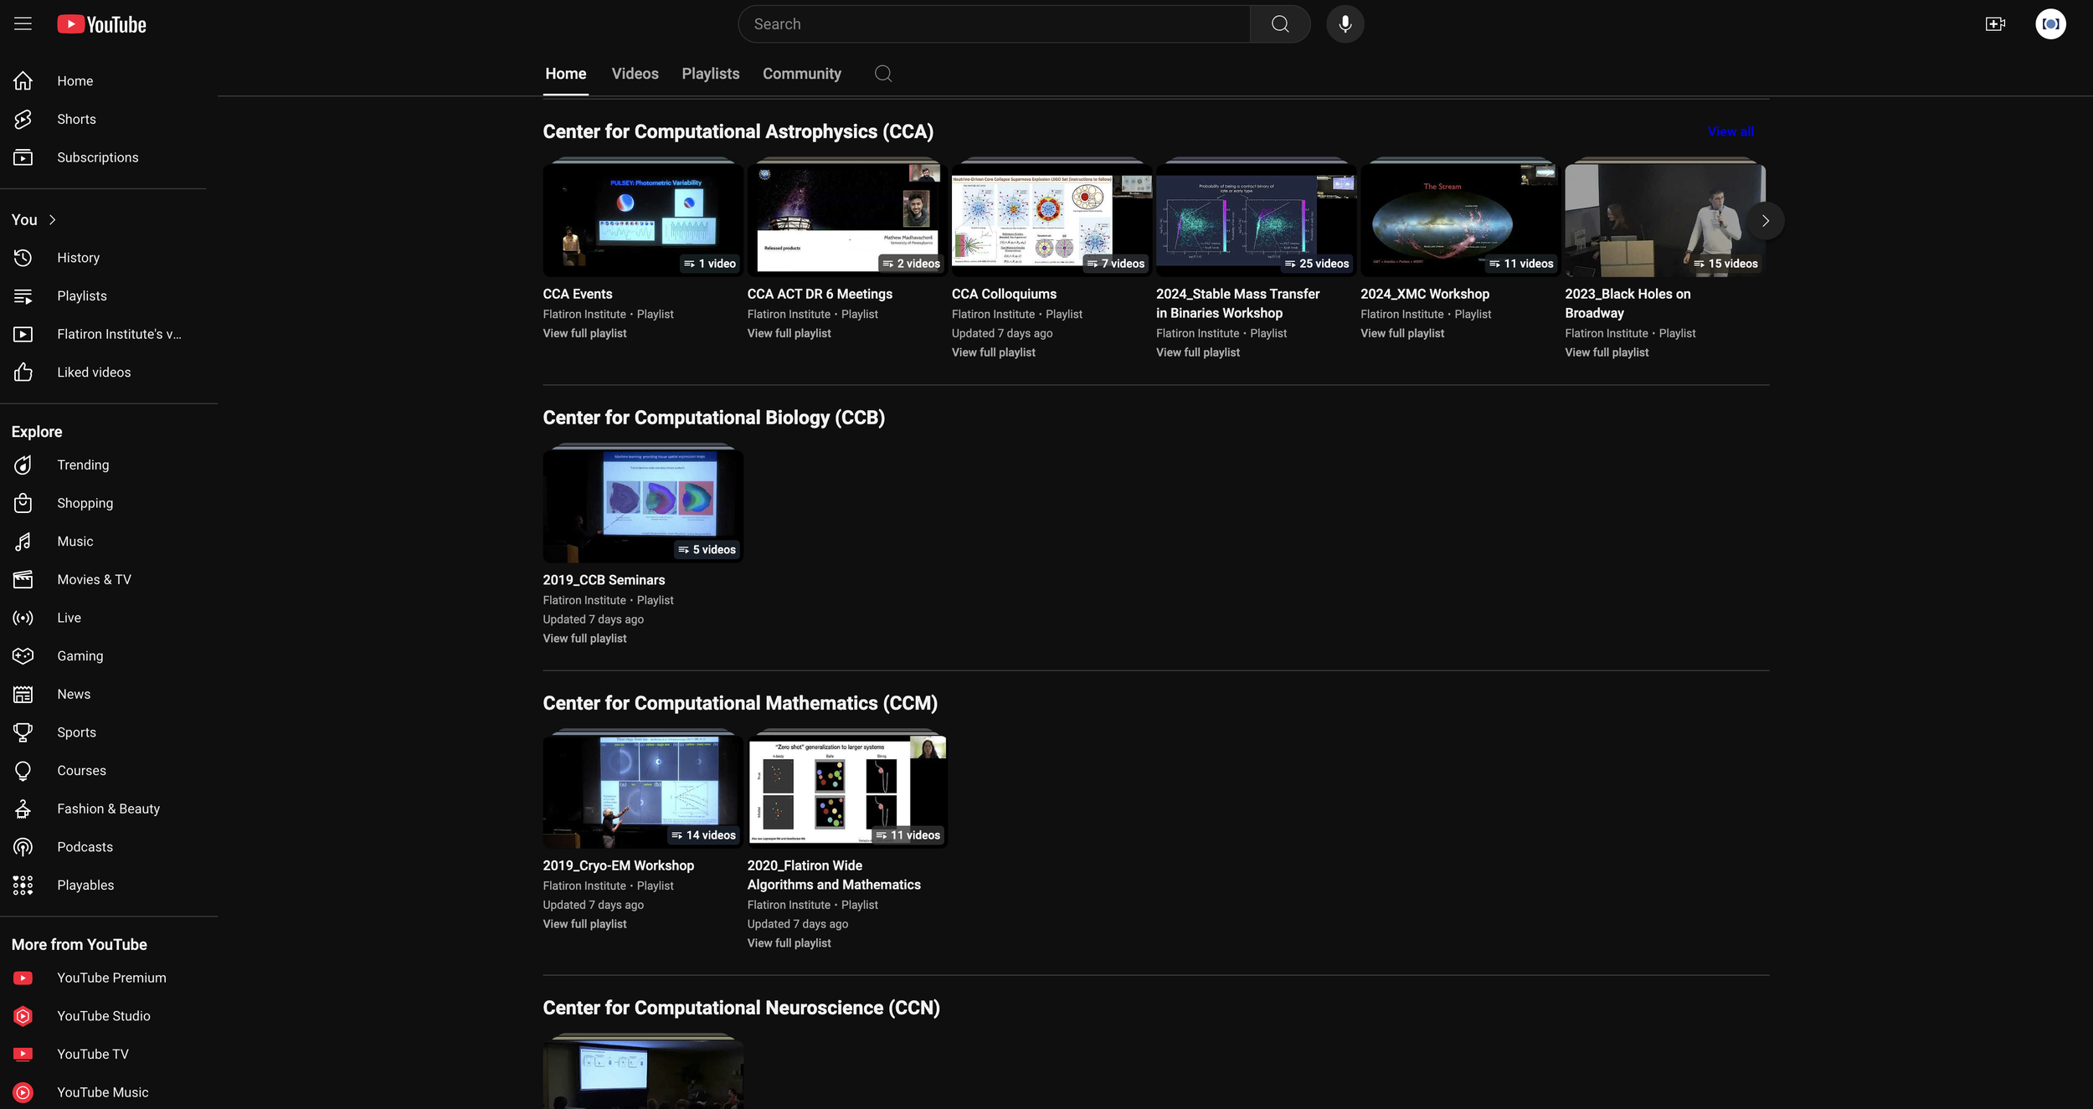Open Shorts icon in sidebar

coord(23,119)
